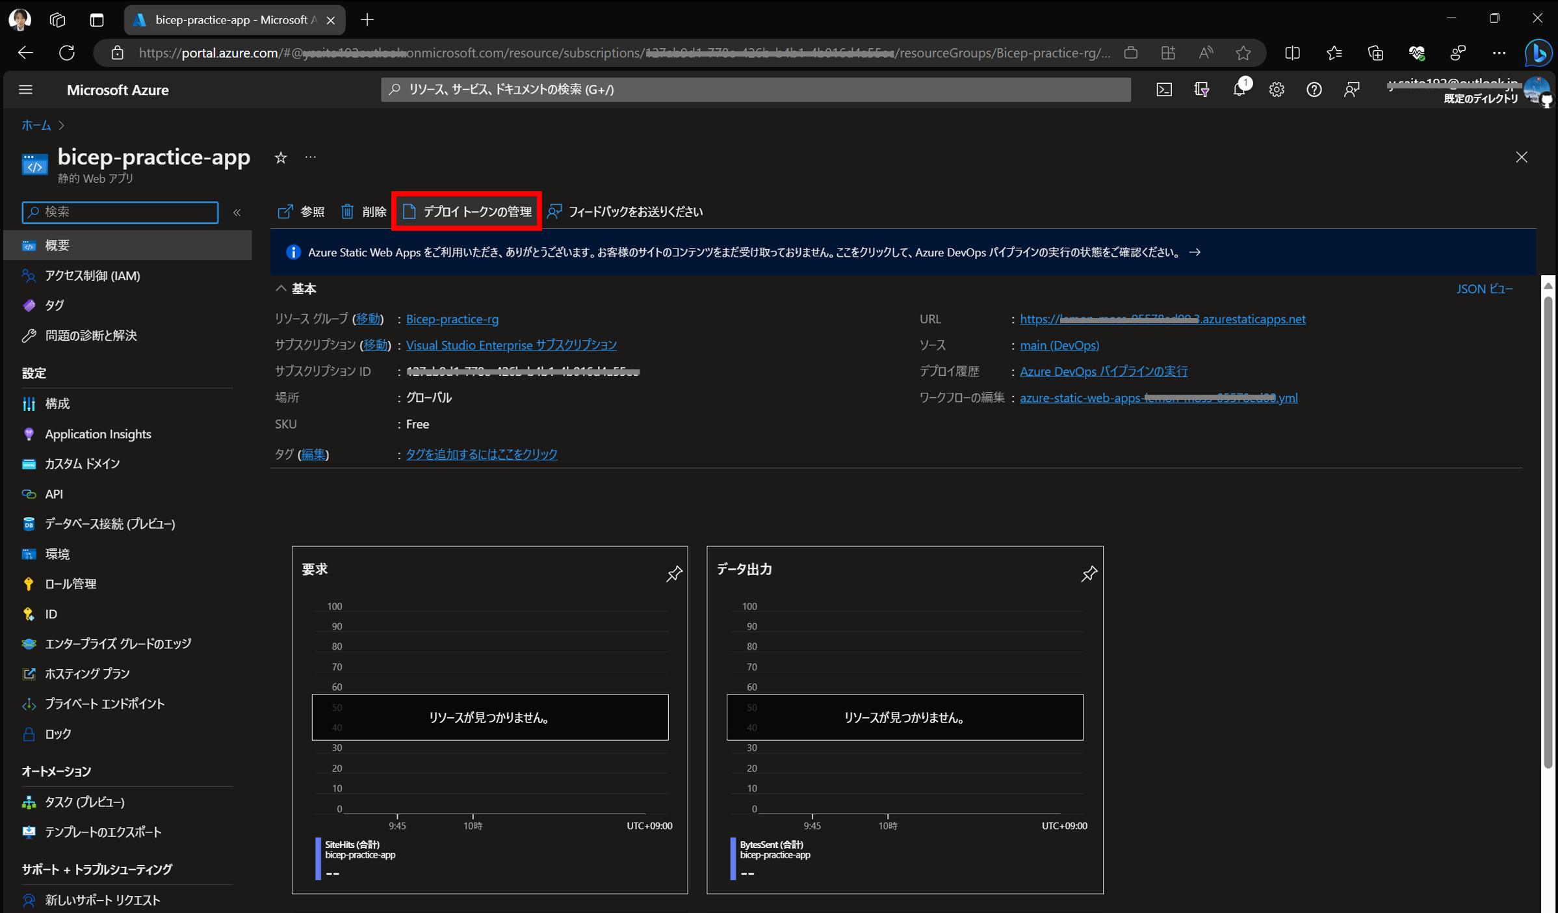1558x913 pixels.
Task: Click the help question mark icon
Action: coord(1314,90)
